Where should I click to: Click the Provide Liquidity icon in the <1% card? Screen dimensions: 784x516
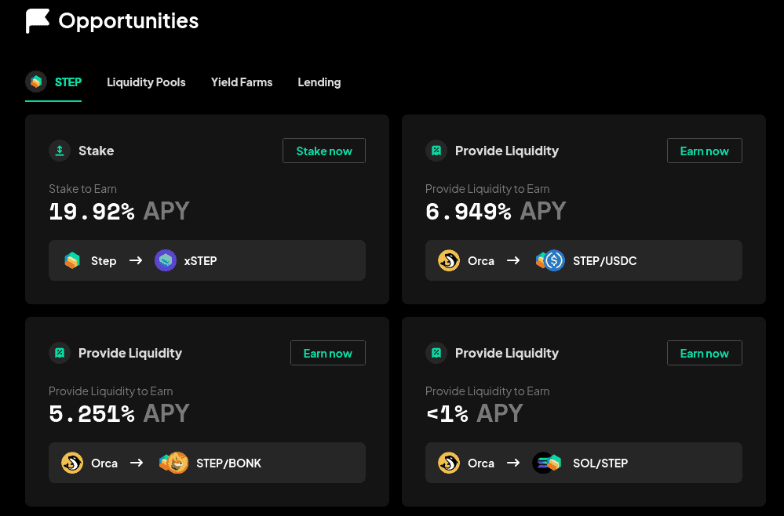point(436,353)
